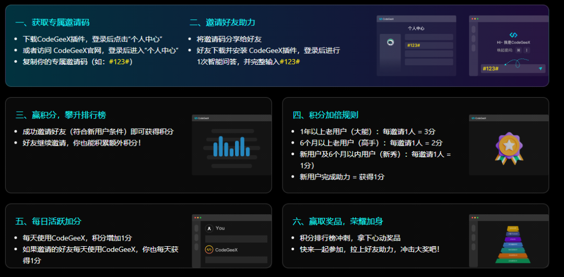Viewport: 564px width, 277px height.
Task: Click heading 四、积分加倍规则
Action: tap(325, 116)
